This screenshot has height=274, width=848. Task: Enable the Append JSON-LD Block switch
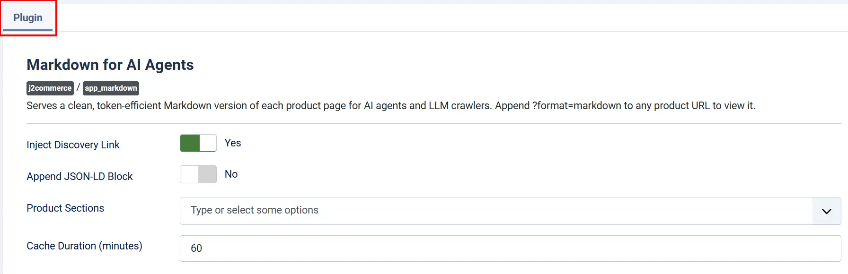click(198, 174)
